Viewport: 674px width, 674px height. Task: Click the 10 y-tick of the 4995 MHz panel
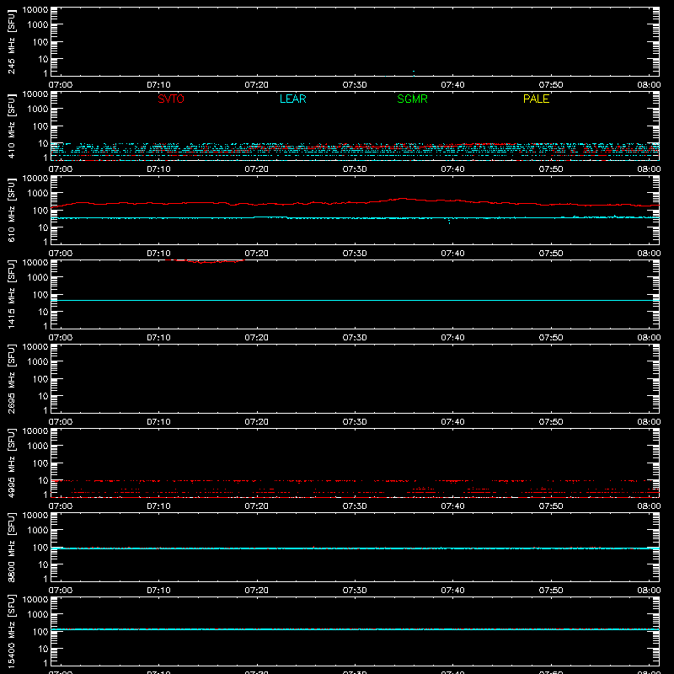tap(43, 480)
